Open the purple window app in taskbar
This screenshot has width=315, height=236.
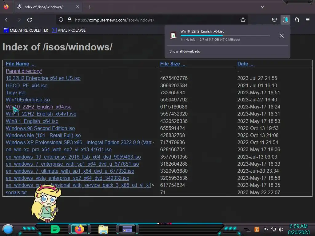coord(127,229)
